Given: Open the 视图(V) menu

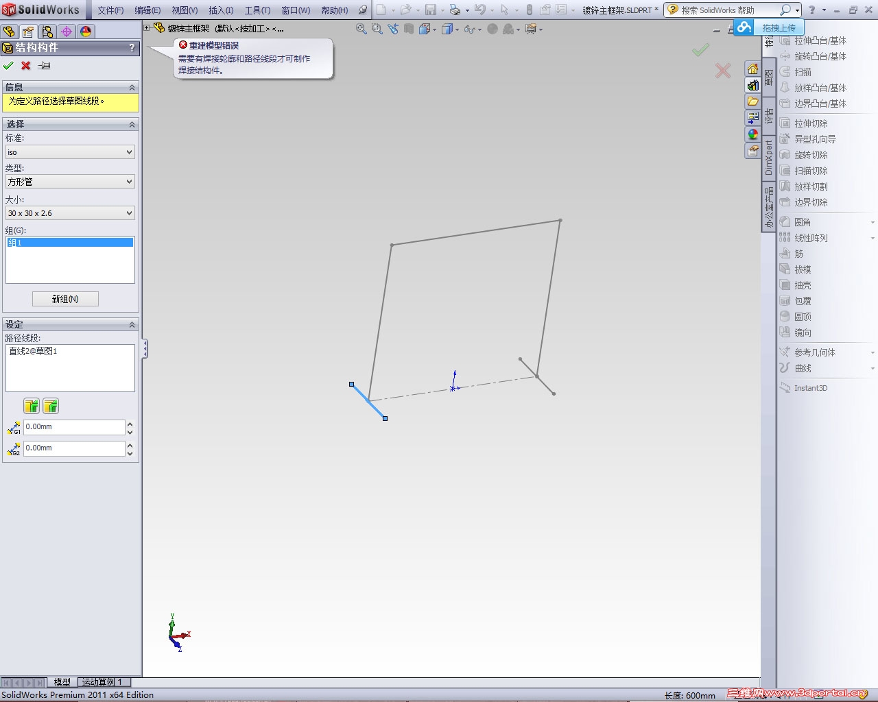Looking at the screenshot, I should (x=185, y=10).
